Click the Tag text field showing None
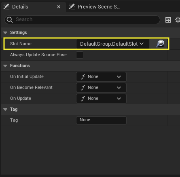The image size is (180, 177). click(101, 120)
